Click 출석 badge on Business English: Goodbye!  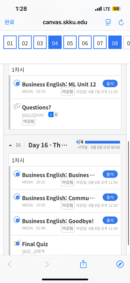click(110, 220)
